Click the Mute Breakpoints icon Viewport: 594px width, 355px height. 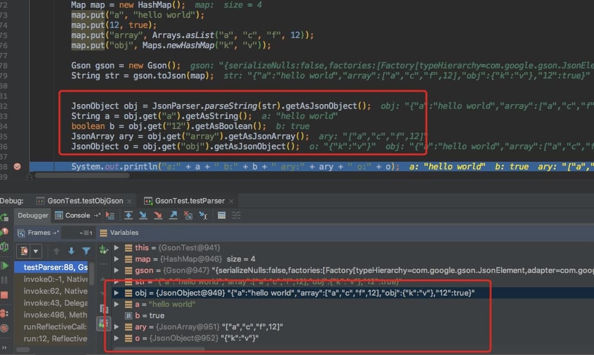[x=5, y=328]
